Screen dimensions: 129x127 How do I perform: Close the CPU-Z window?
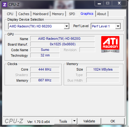pyautogui.click(x=119, y=3)
